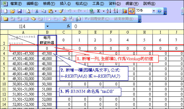Expand the AutoSum options arrow
This screenshot has height=109, width=184.
[x=104, y=11]
